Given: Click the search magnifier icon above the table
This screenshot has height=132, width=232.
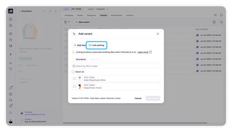Looking at the screenshot, I should coord(221,22).
